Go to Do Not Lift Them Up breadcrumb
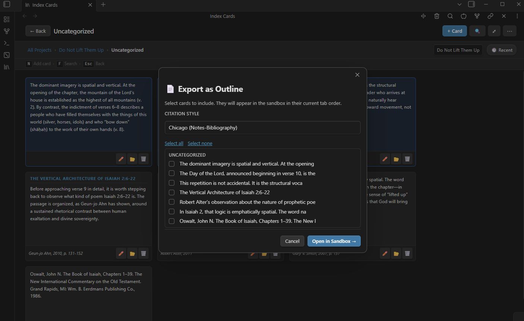The image size is (524, 321). (81, 50)
